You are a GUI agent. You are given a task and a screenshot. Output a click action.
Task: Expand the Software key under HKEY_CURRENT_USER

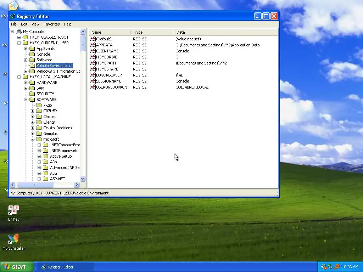pyautogui.click(x=26, y=60)
